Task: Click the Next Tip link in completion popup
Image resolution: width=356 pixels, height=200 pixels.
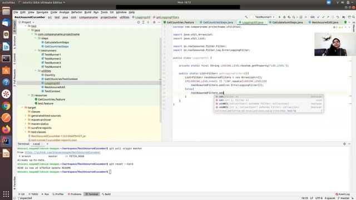Action: click(x=291, y=111)
